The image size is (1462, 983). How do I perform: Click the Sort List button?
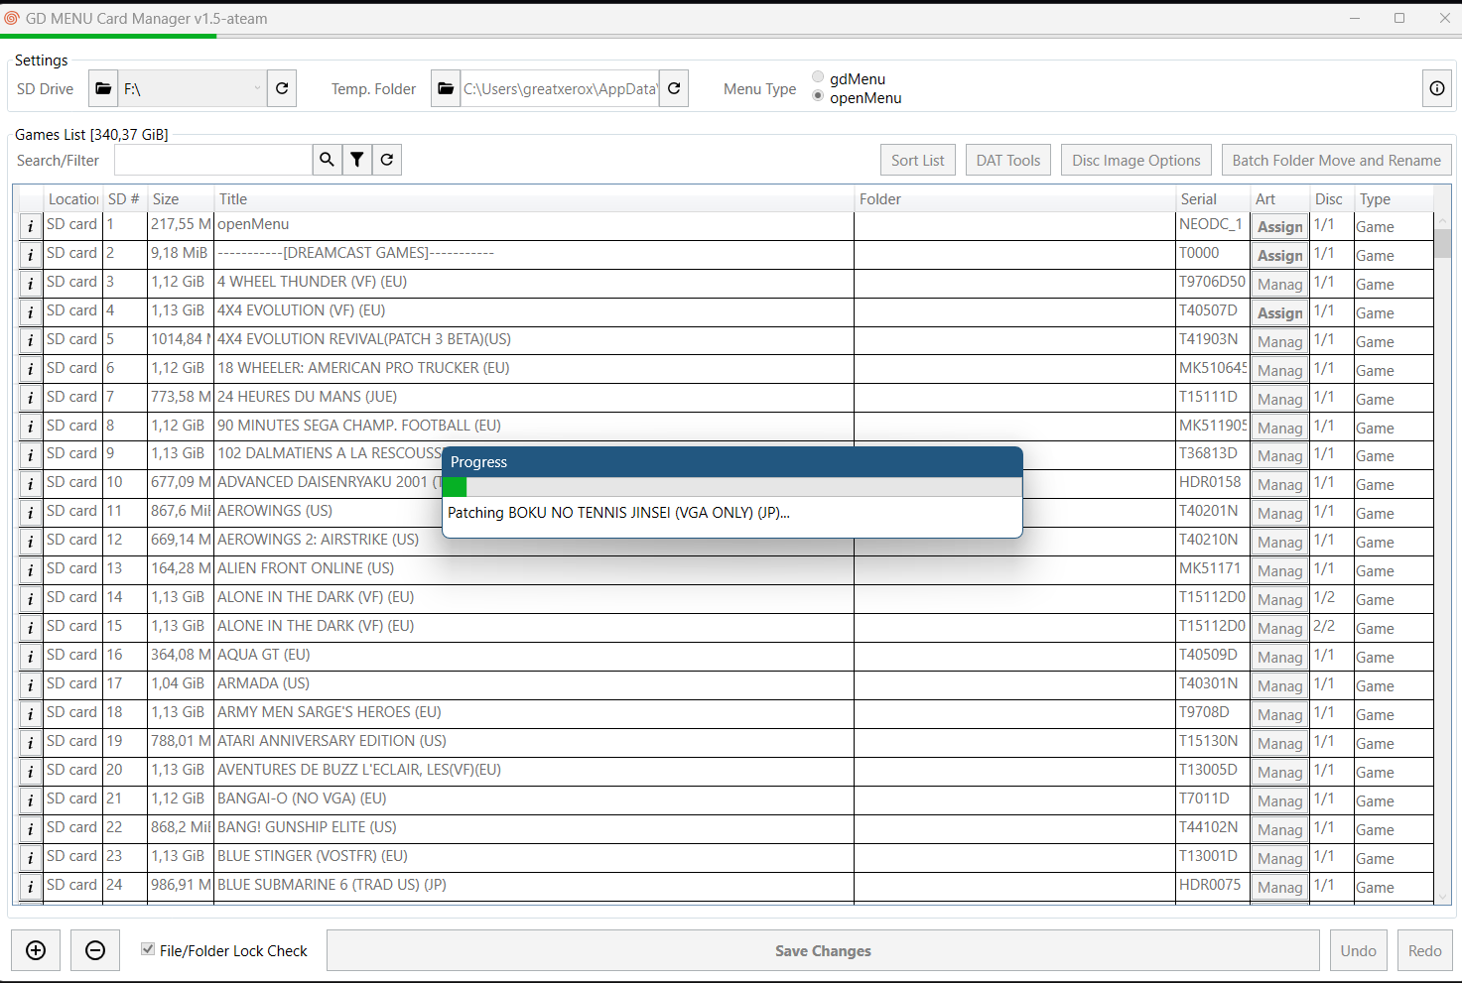point(917,161)
